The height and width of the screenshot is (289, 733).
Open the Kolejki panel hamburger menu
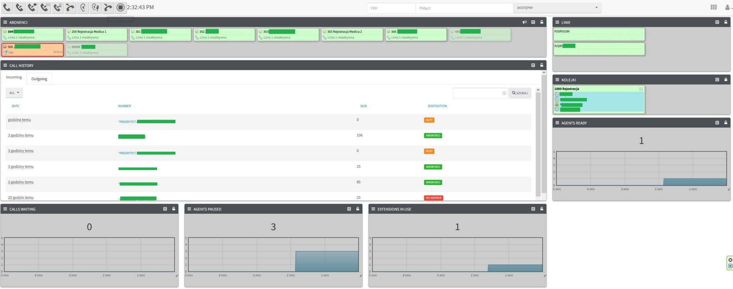pyautogui.click(x=557, y=79)
